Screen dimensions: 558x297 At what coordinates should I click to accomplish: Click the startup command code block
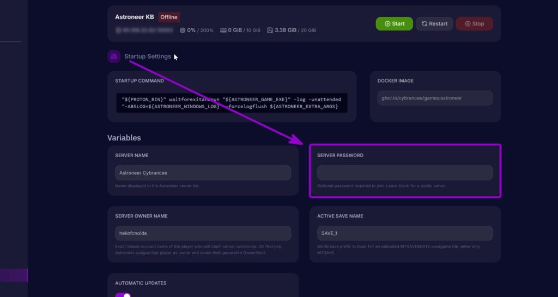click(x=232, y=103)
